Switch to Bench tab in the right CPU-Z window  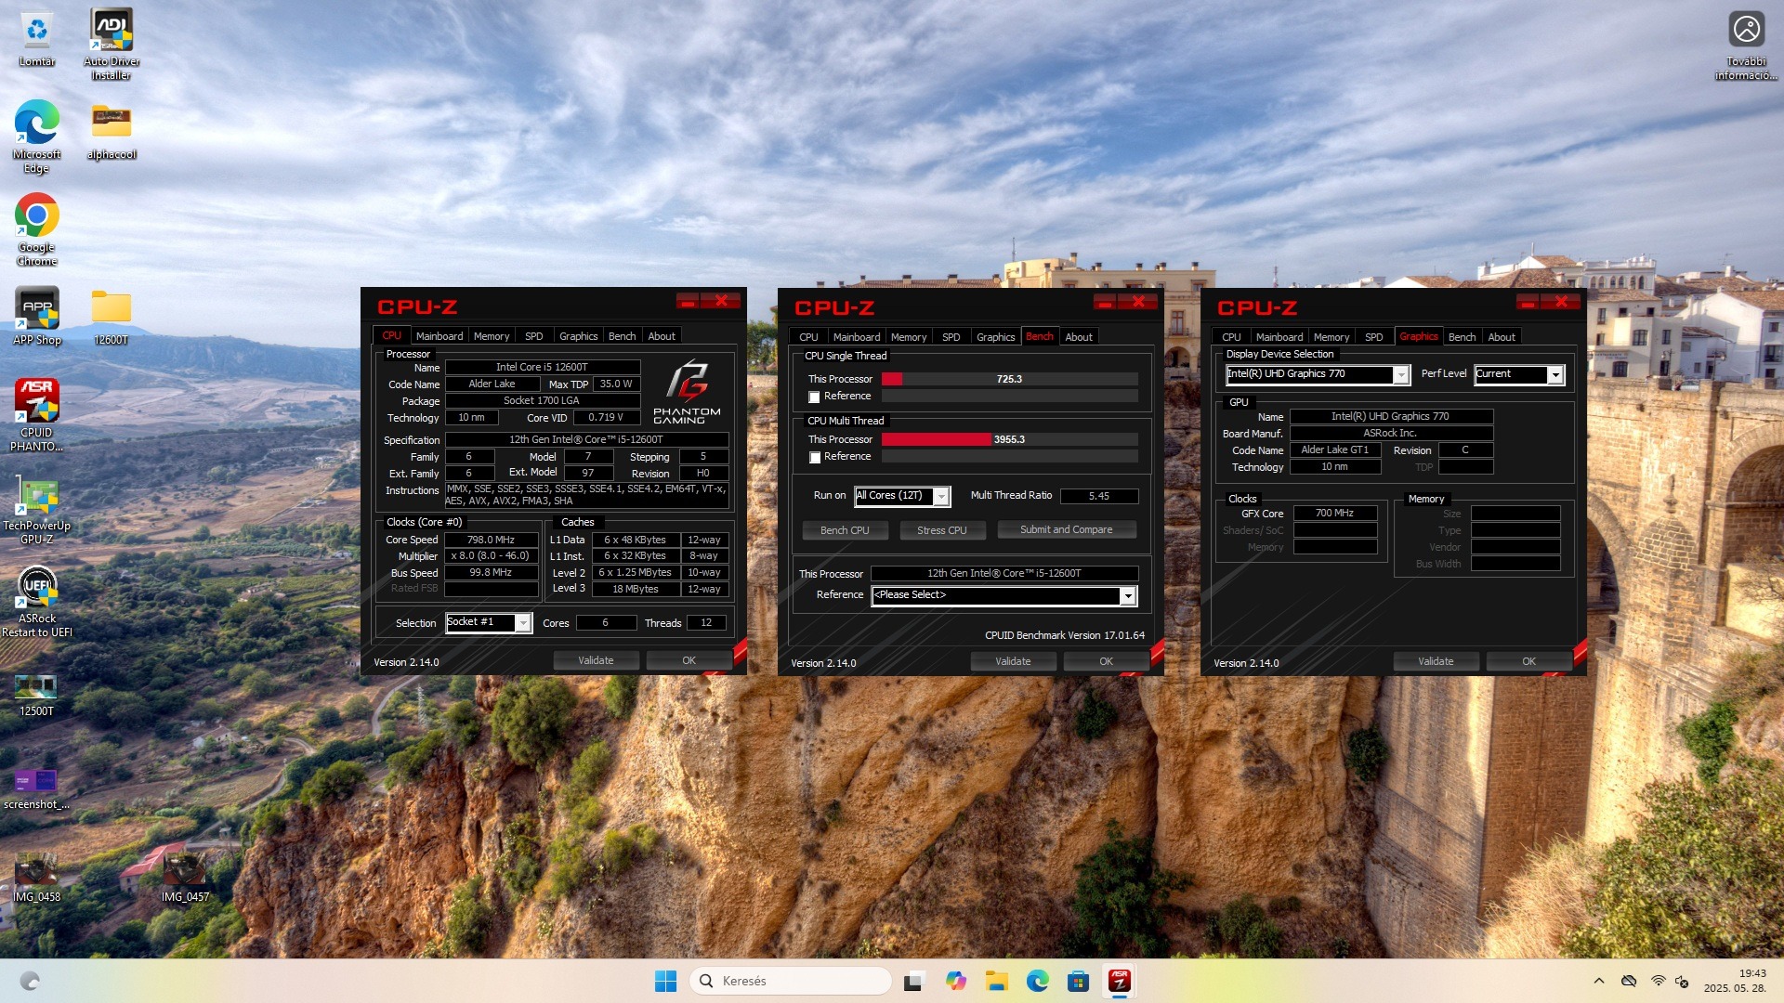pos(1462,337)
